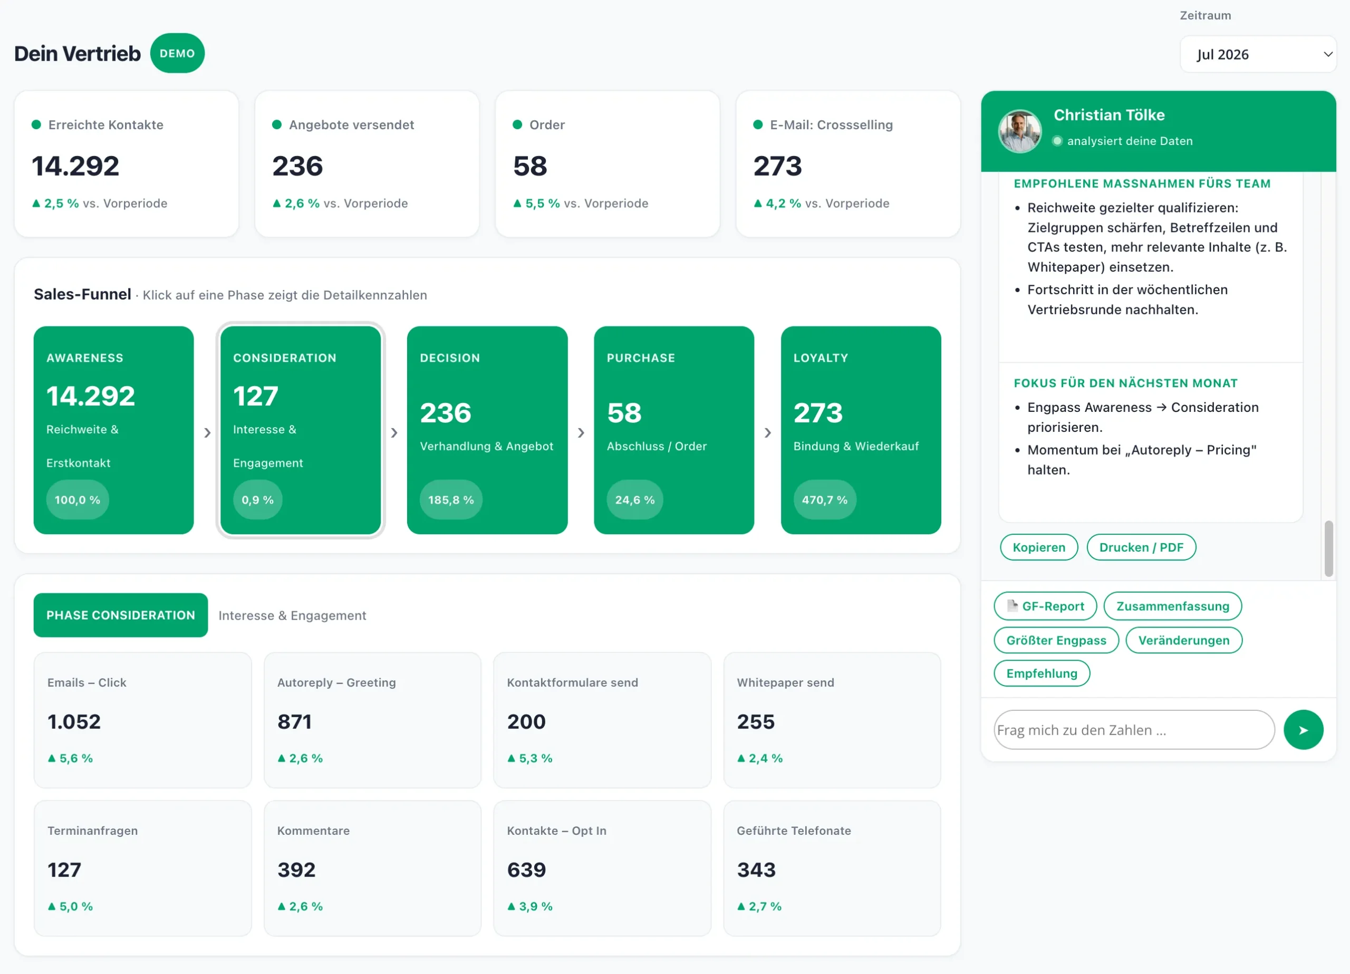1350x974 pixels.
Task: Open the Terminanfragen metric card
Action: point(143,868)
